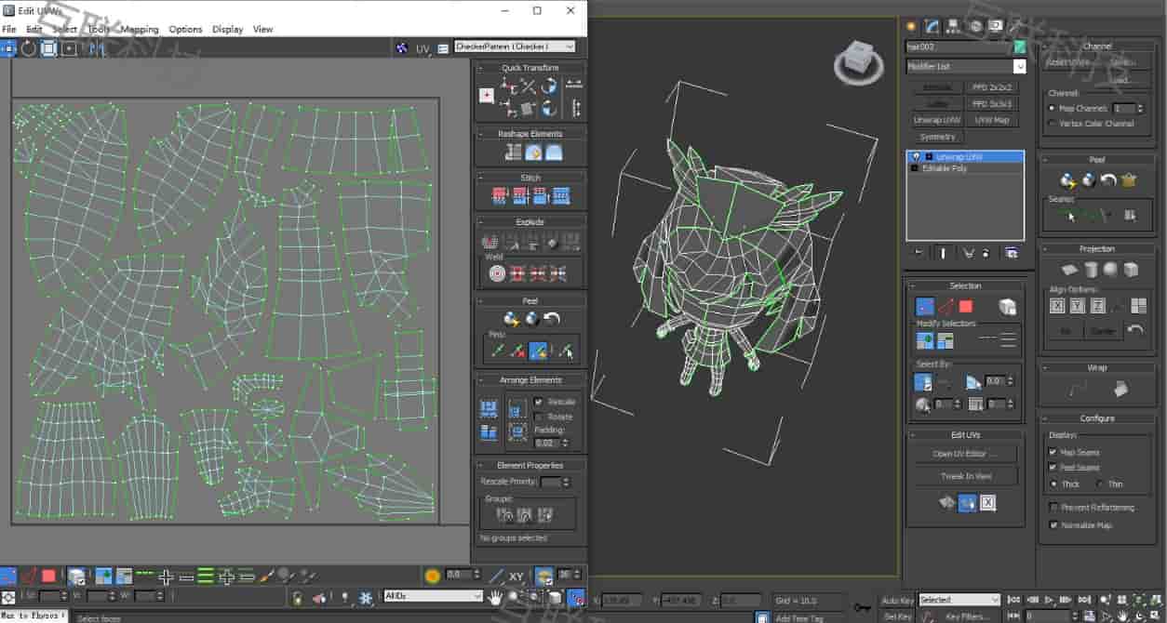1167x623 pixels.
Task: Toggle Map Seams display checkbox
Action: 1053,453
